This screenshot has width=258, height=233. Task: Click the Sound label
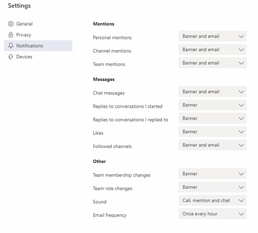100,202
